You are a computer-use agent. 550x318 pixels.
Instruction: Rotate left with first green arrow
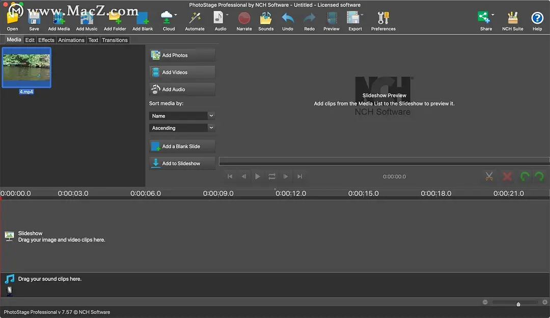tap(525, 176)
